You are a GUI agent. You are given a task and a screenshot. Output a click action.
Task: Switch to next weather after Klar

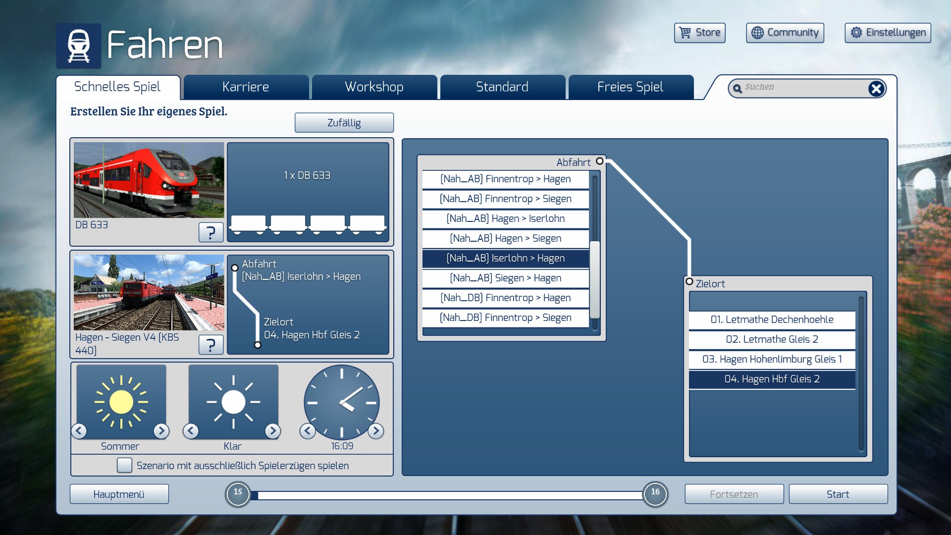pos(272,431)
